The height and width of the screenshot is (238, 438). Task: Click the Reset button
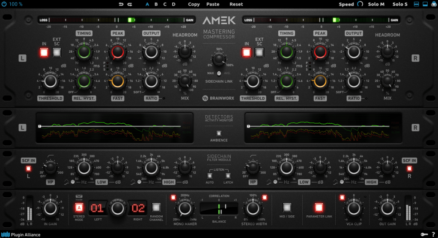tap(236, 4)
